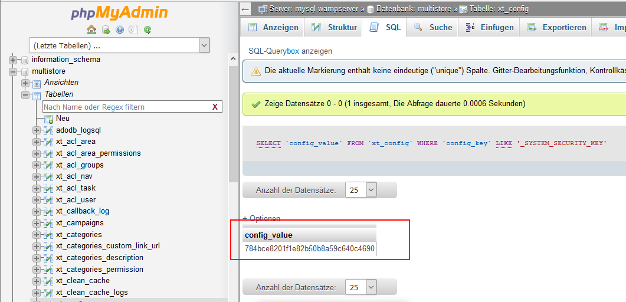
Task: Click the Neu new-table icon
Action: tap(49, 119)
